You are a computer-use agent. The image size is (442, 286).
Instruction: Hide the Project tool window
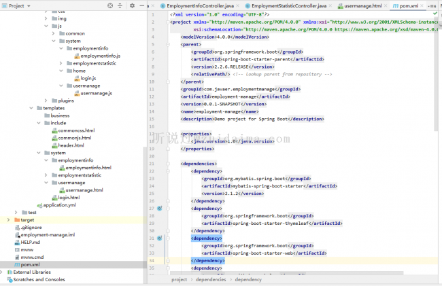coord(142,5)
